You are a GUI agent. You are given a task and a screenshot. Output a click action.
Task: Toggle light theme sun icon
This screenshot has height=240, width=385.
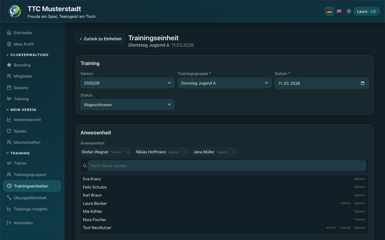point(349,11)
